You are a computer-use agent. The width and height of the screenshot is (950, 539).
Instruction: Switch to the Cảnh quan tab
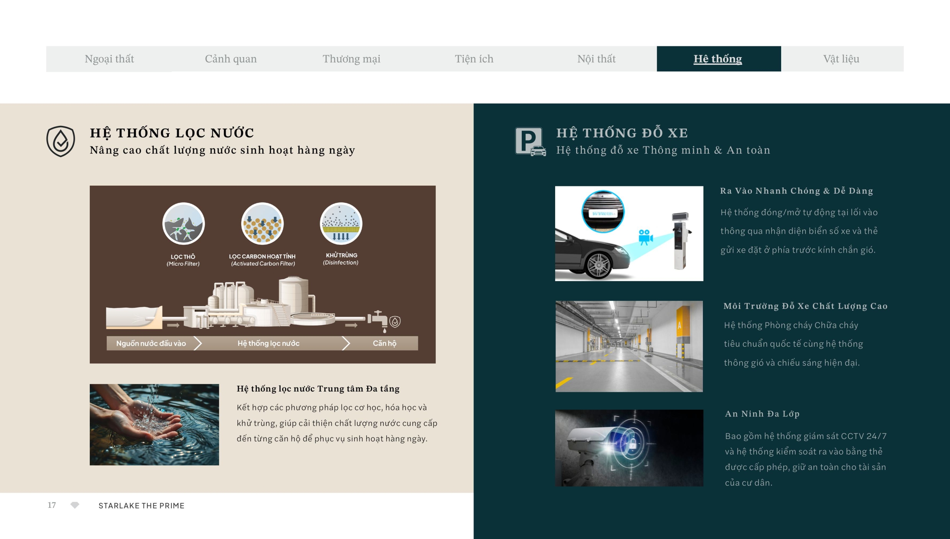pos(231,59)
